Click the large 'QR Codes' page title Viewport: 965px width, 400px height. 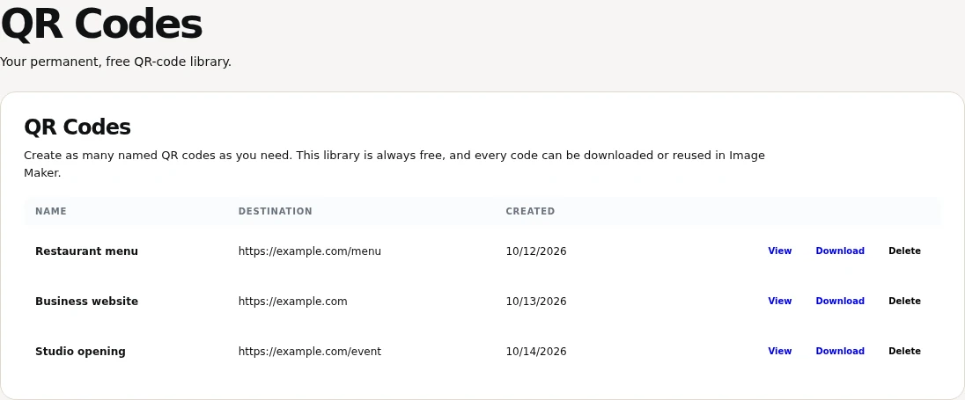click(x=101, y=25)
